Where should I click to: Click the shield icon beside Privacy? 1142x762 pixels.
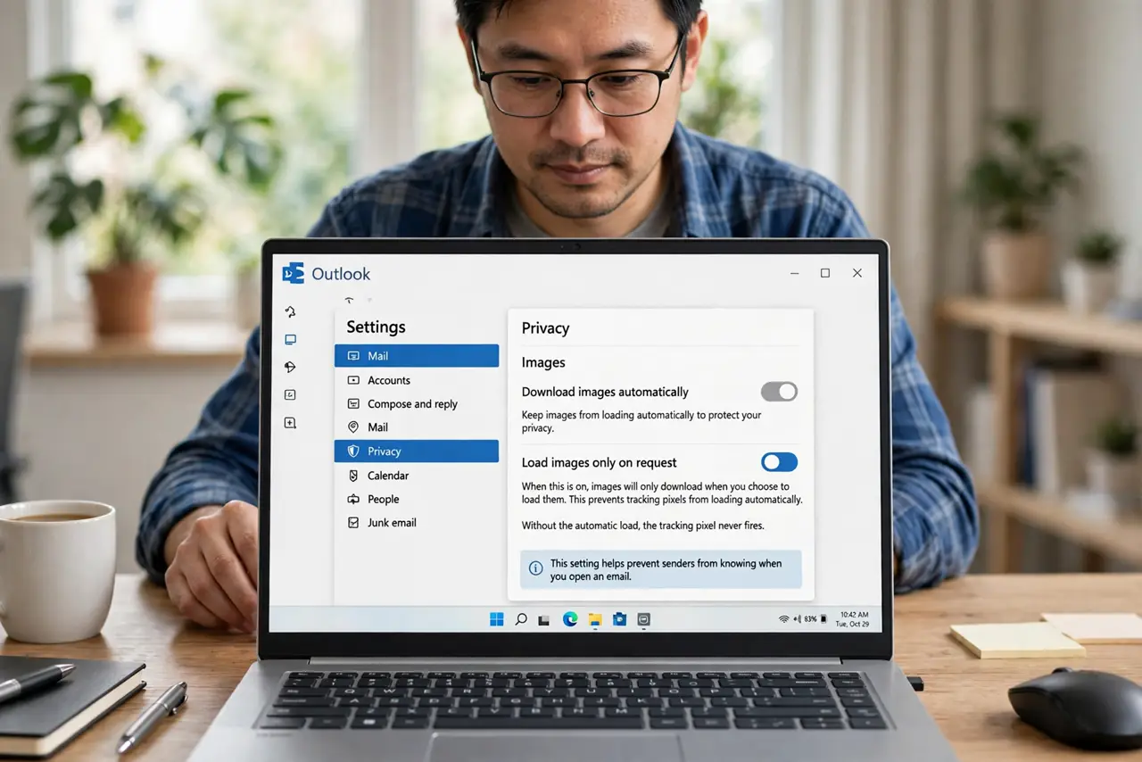click(353, 451)
